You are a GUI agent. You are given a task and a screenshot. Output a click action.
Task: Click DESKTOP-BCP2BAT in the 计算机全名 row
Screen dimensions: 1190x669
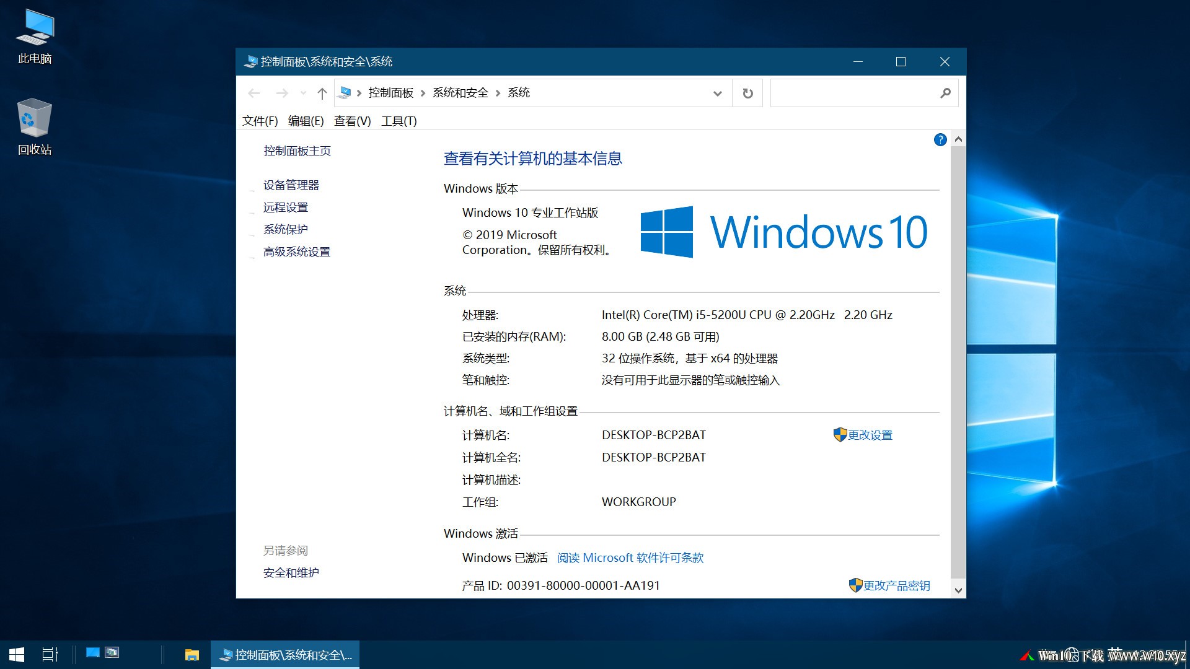pos(654,457)
